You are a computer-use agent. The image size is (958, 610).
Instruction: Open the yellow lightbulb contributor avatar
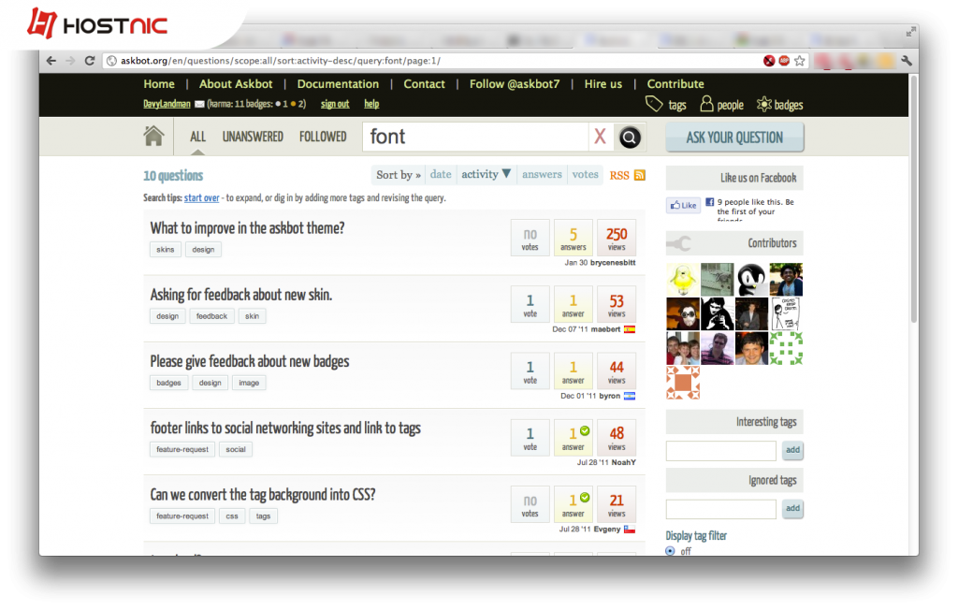tap(683, 280)
